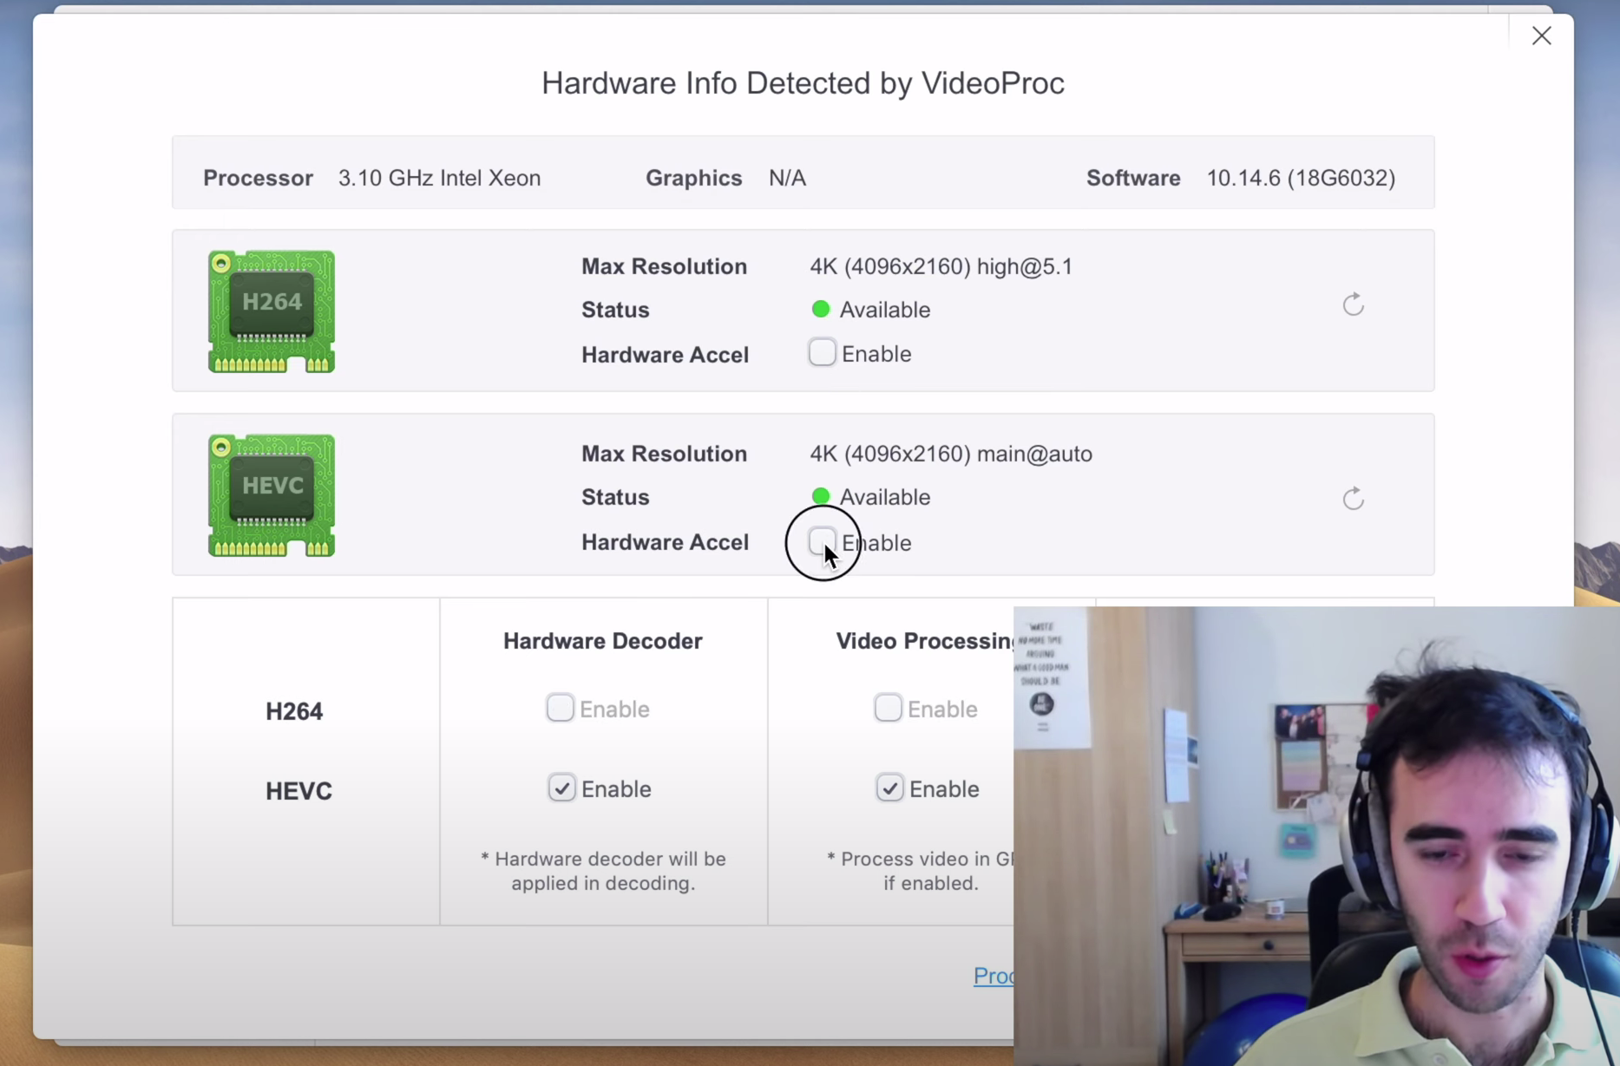Click the "HEVC" row label in table
The width and height of the screenshot is (1620, 1066).
point(298,791)
